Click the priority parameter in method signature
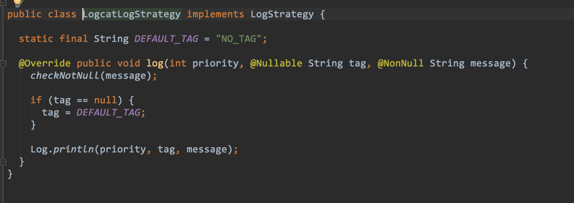The width and height of the screenshot is (574, 203). [215, 63]
